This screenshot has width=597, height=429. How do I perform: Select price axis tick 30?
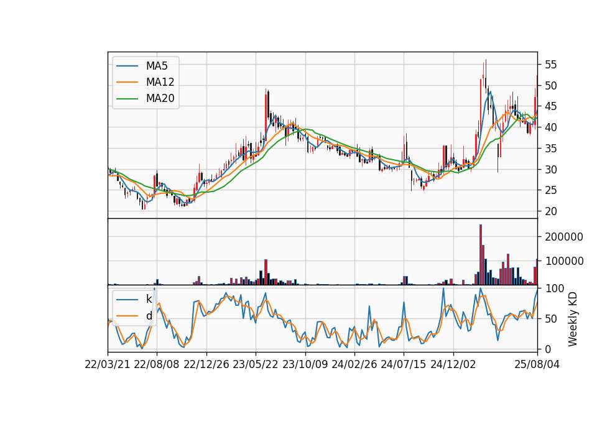(550, 169)
